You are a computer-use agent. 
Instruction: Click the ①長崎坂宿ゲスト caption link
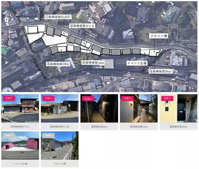coord(20,127)
